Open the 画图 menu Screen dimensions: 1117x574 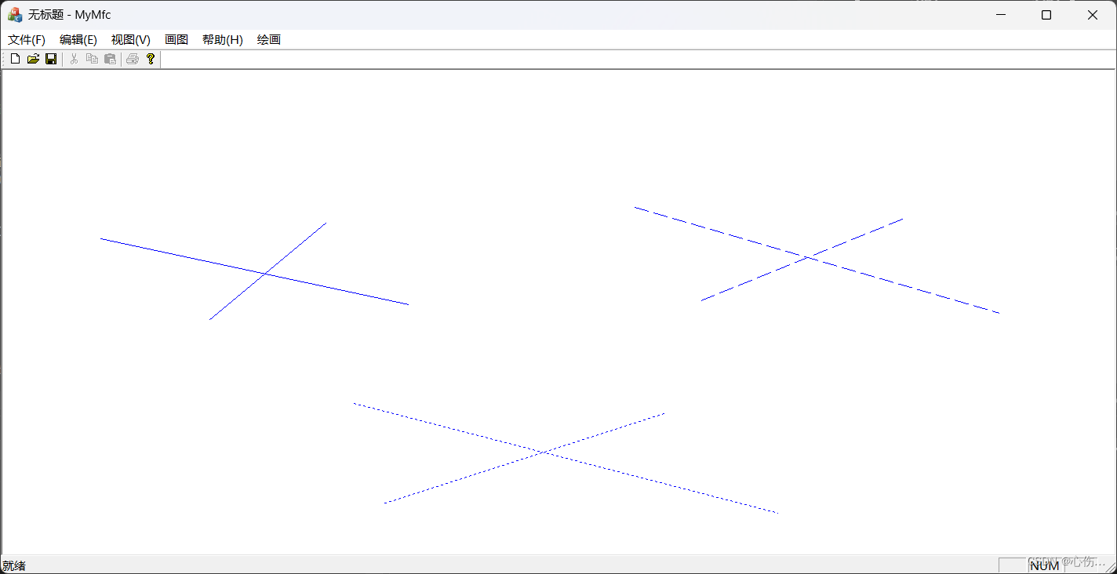(x=176, y=40)
